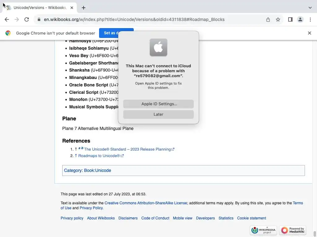The height and width of the screenshot is (237, 317).
Task: Click the Isibheqe Sohlamyu list entry
Action: coord(89,48)
